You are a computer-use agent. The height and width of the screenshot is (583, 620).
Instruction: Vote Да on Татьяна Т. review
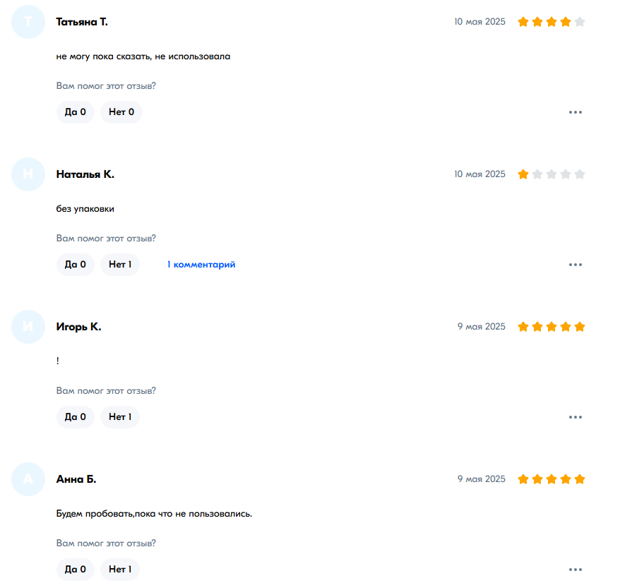click(x=75, y=112)
